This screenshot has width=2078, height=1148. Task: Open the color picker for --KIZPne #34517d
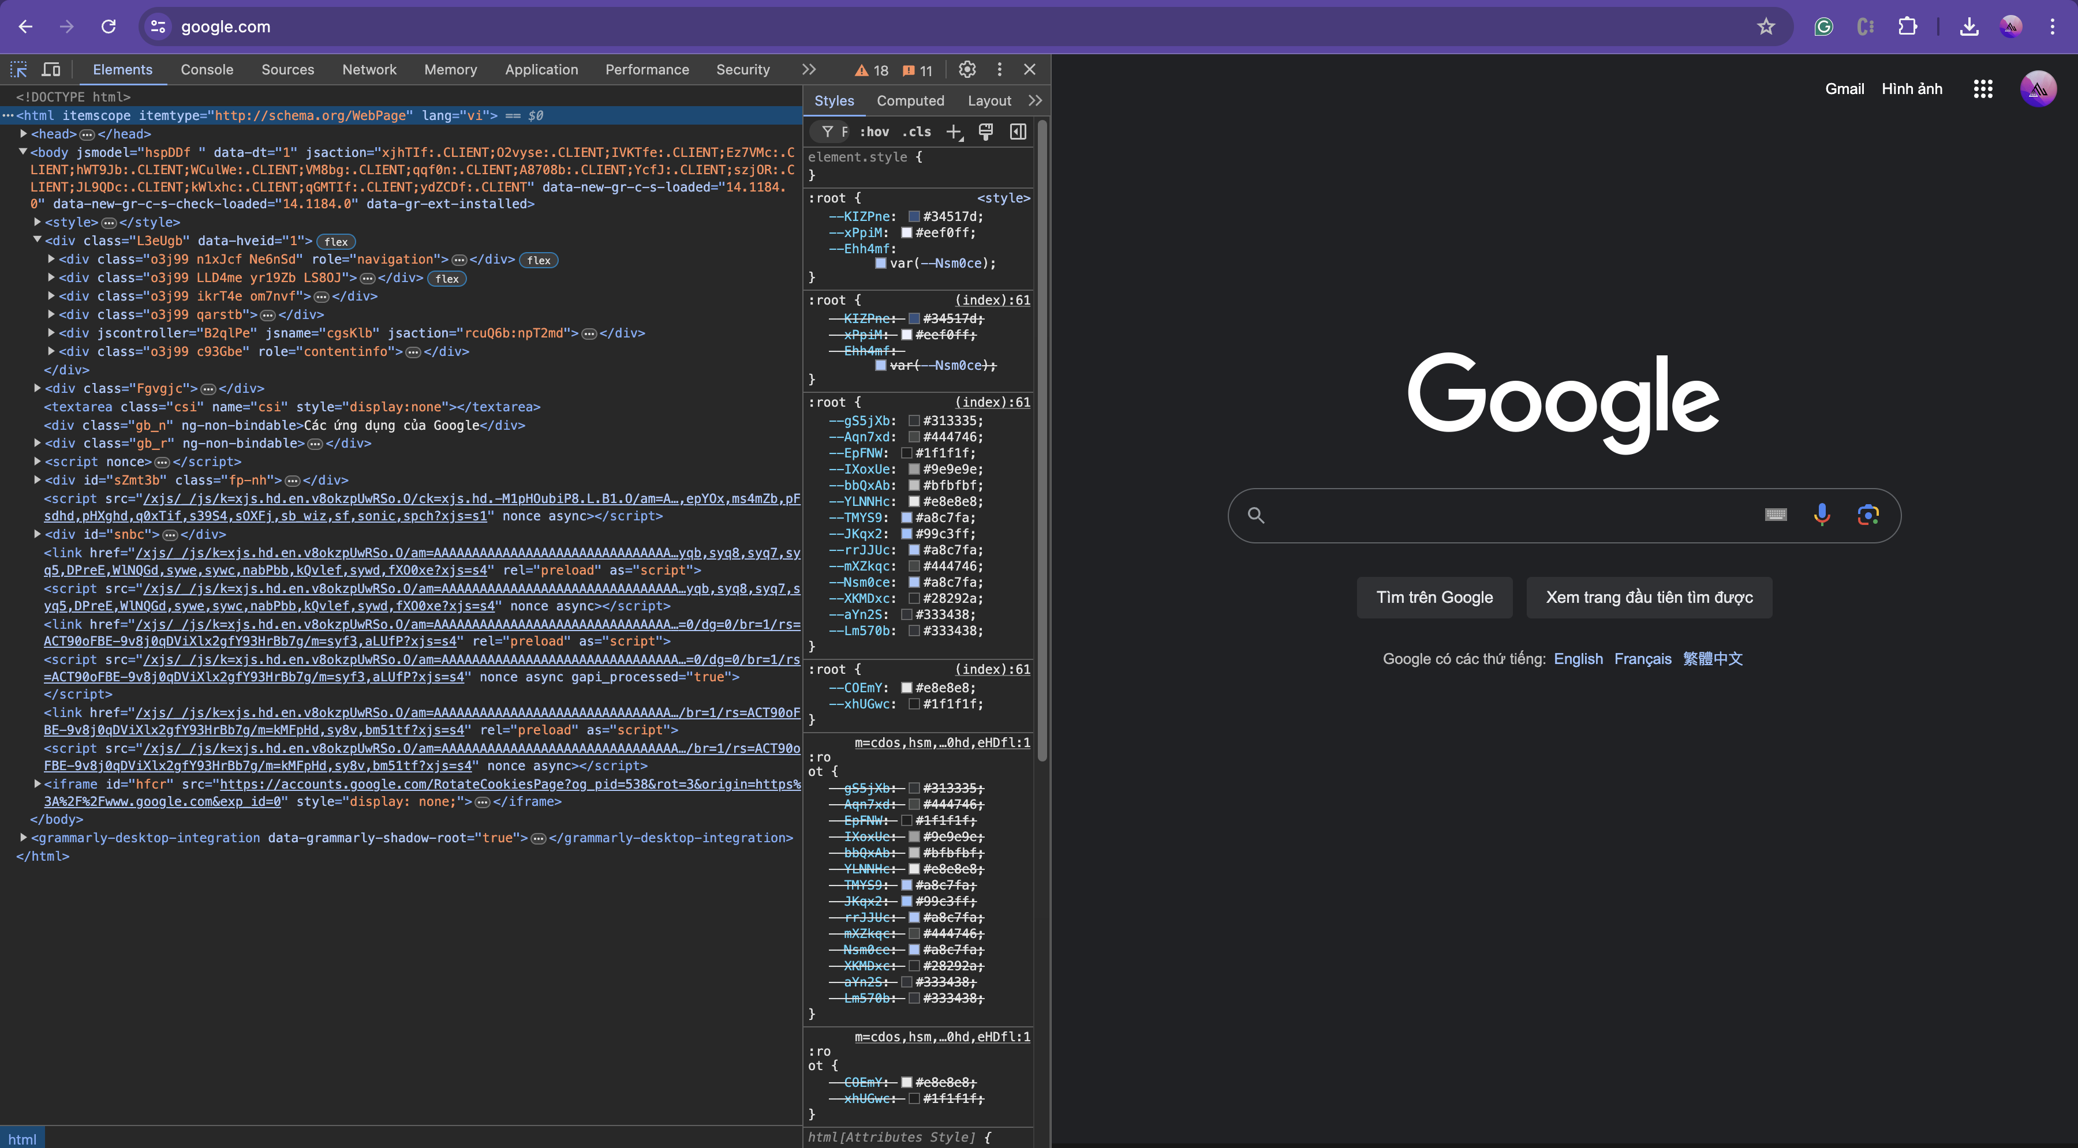(x=914, y=216)
